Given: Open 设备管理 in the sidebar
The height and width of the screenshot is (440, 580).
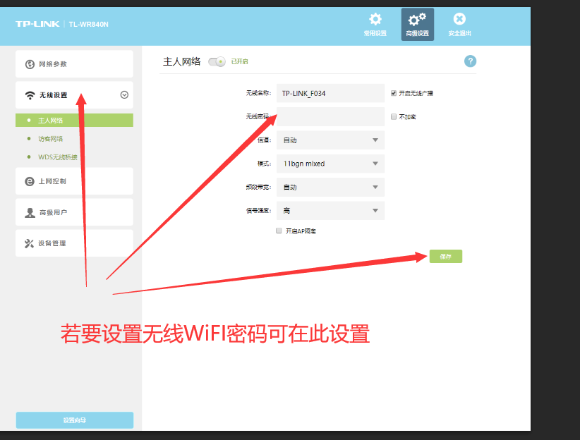Looking at the screenshot, I should tap(74, 243).
